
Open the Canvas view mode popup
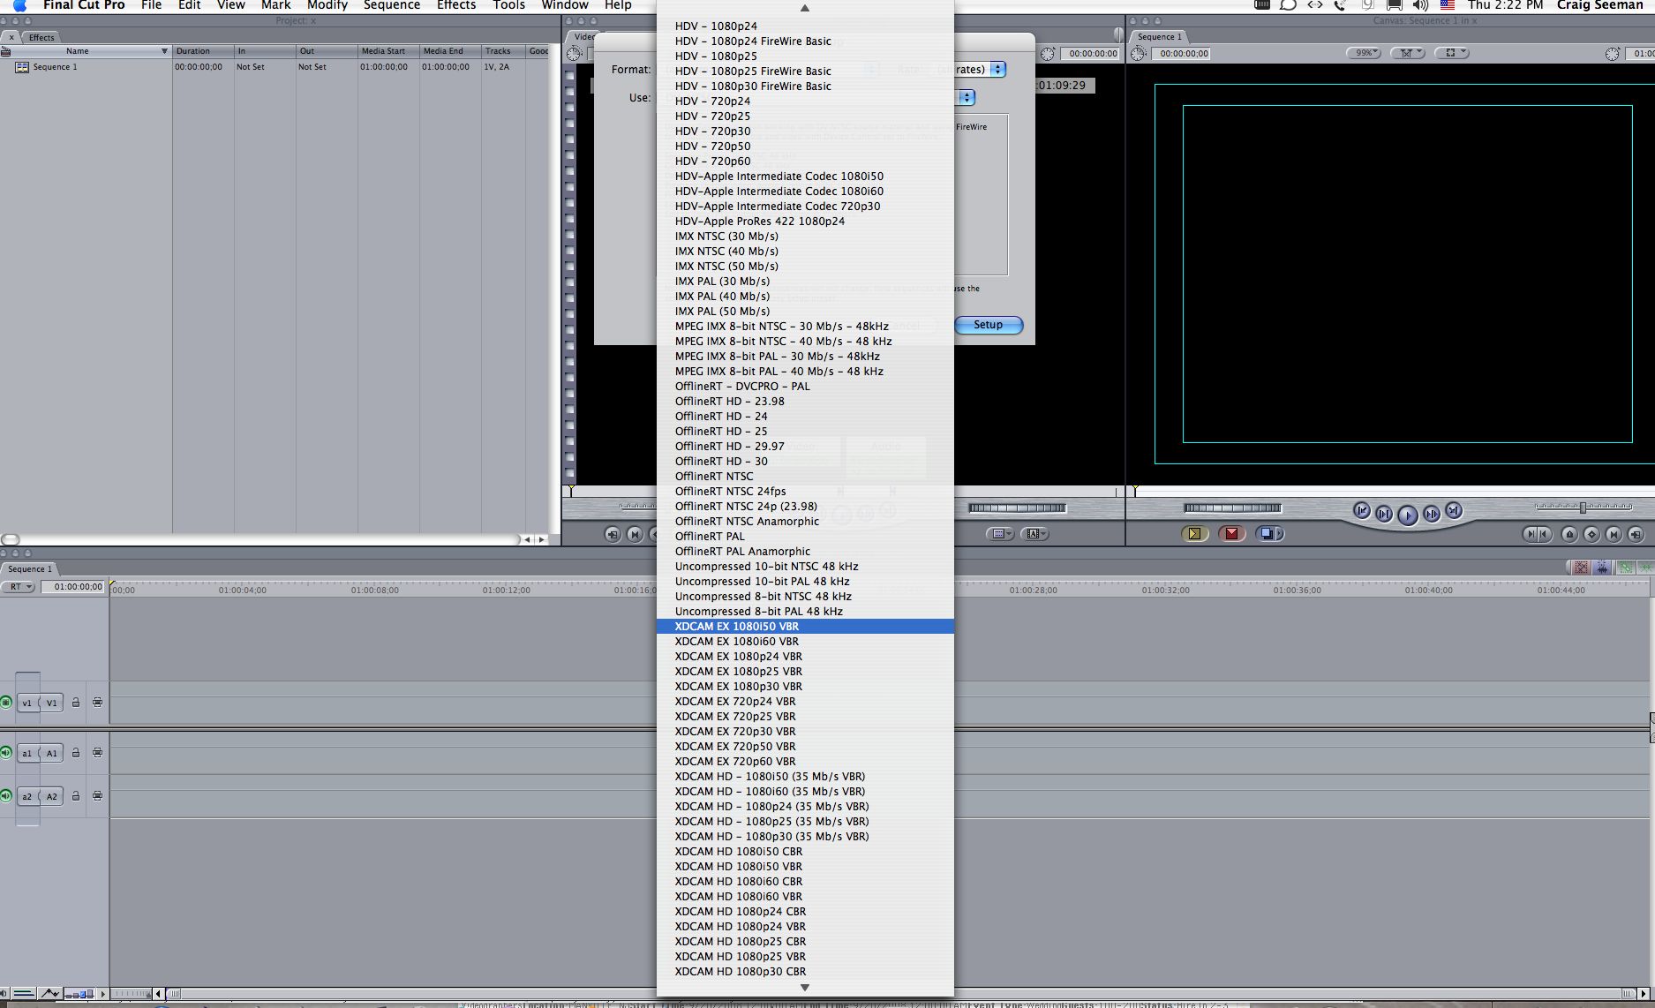click(1407, 53)
